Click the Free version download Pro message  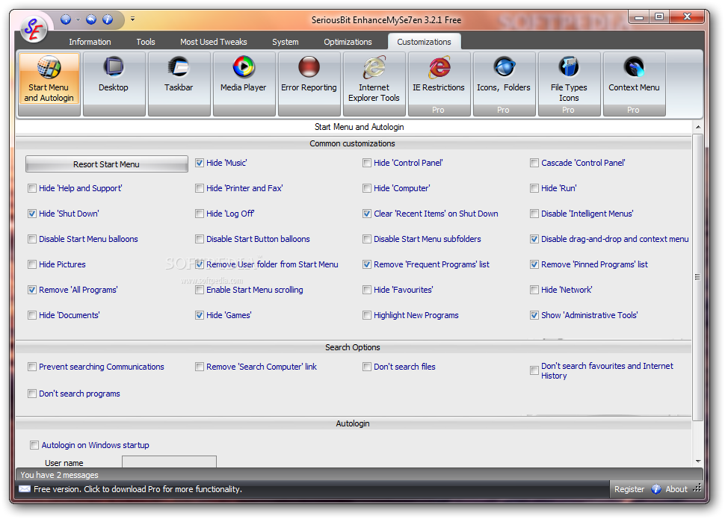[x=138, y=489]
